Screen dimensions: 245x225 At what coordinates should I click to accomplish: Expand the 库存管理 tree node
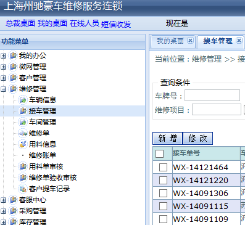coord(3,222)
